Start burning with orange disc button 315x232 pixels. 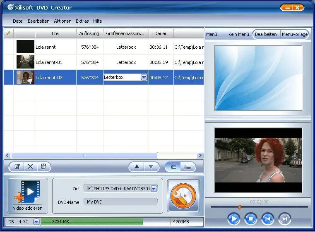(x=183, y=196)
